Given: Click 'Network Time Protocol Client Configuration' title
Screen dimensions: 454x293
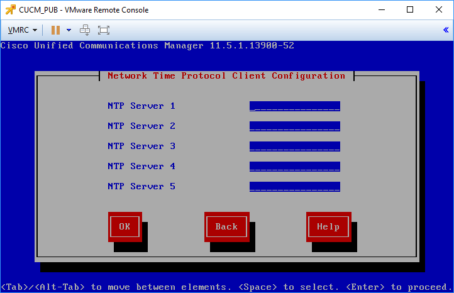Looking at the screenshot, I should tap(226, 76).
